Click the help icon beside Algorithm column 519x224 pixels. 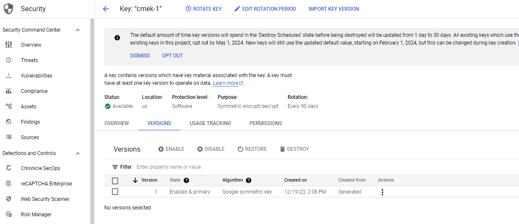click(x=249, y=180)
